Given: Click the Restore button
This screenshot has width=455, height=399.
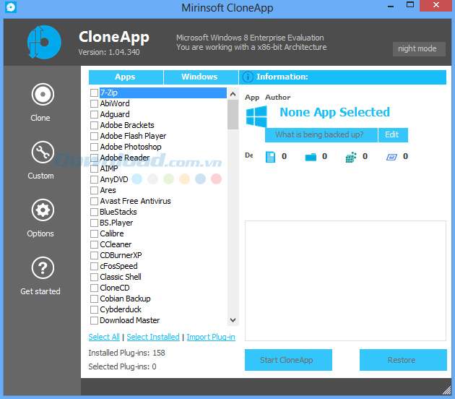Looking at the screenshot, I should [403, 360].
